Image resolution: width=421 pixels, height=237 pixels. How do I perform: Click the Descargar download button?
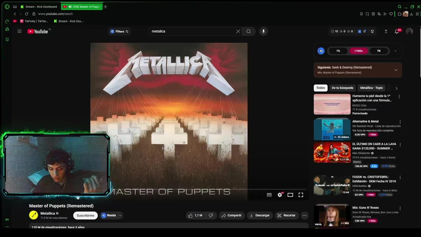(x=260, y=215)
